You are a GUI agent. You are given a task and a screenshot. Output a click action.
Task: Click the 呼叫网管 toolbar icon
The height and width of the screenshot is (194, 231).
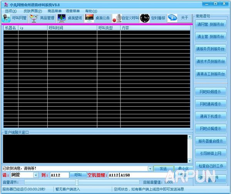[x=7, y=18]
